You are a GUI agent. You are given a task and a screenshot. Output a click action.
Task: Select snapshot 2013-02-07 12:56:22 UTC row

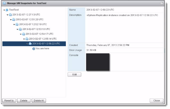point(34,44)
